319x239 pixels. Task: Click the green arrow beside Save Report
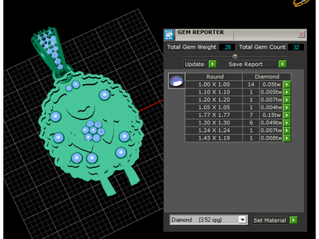(282, 64)
